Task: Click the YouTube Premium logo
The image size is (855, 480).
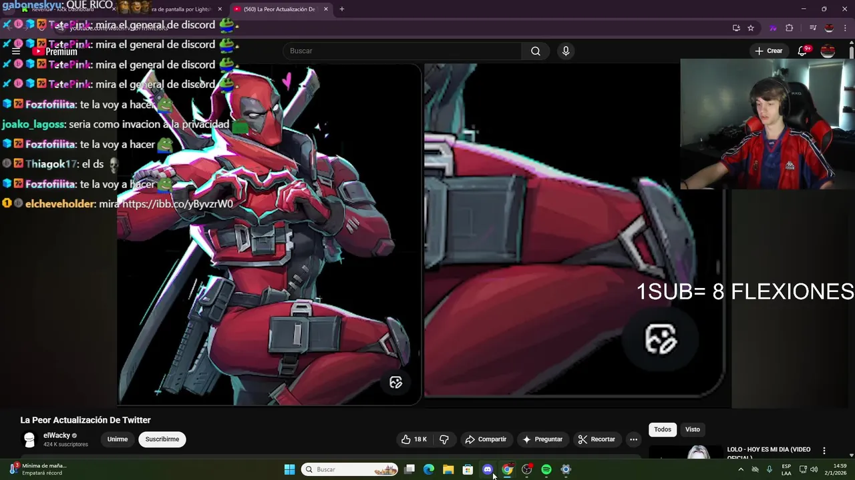Action: [x=55, y=51]
